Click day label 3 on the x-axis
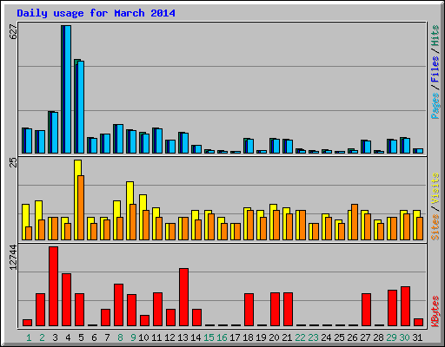The image size is (445, 347). 55,337
